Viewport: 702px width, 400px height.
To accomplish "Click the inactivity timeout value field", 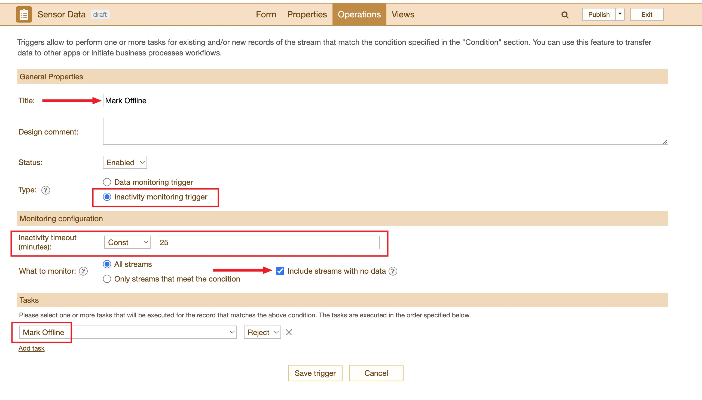I will [x=268, y=242].
